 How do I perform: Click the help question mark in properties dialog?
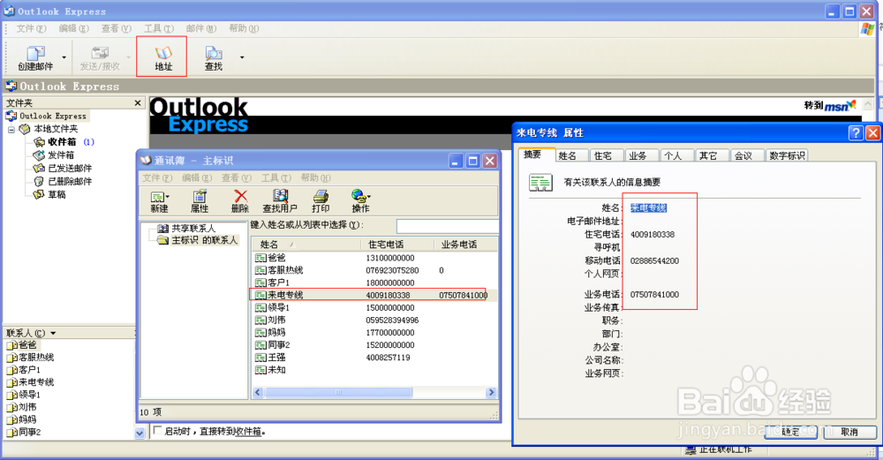(x=856, y=132)
